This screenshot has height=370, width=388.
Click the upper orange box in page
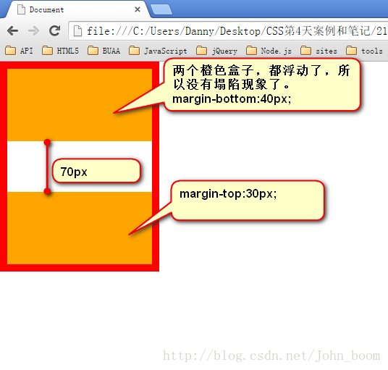tap(80, 105)
